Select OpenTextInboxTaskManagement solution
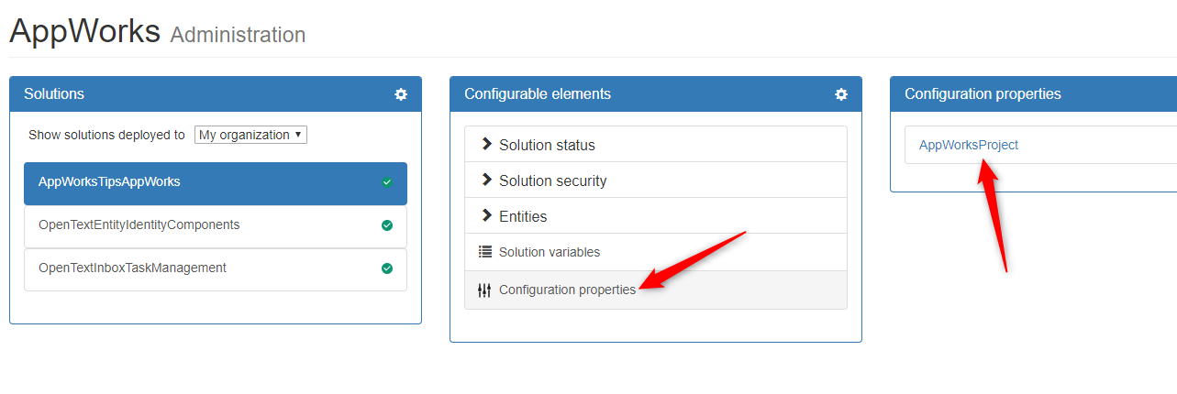 [132, 268]
